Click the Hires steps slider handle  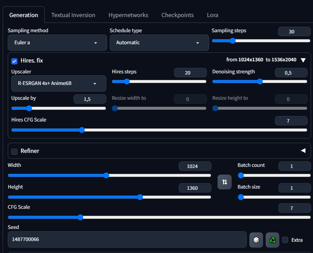pos(127,81)
